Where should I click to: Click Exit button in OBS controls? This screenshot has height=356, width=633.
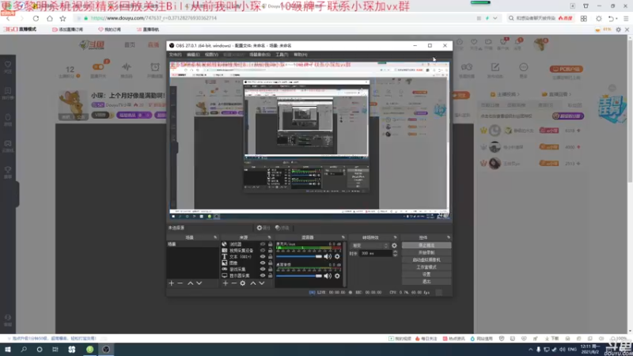tap(426, 282)
